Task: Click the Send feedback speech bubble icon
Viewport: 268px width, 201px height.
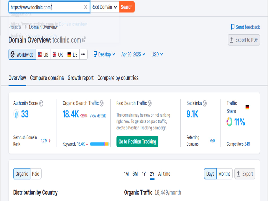Action: [233, 27]
